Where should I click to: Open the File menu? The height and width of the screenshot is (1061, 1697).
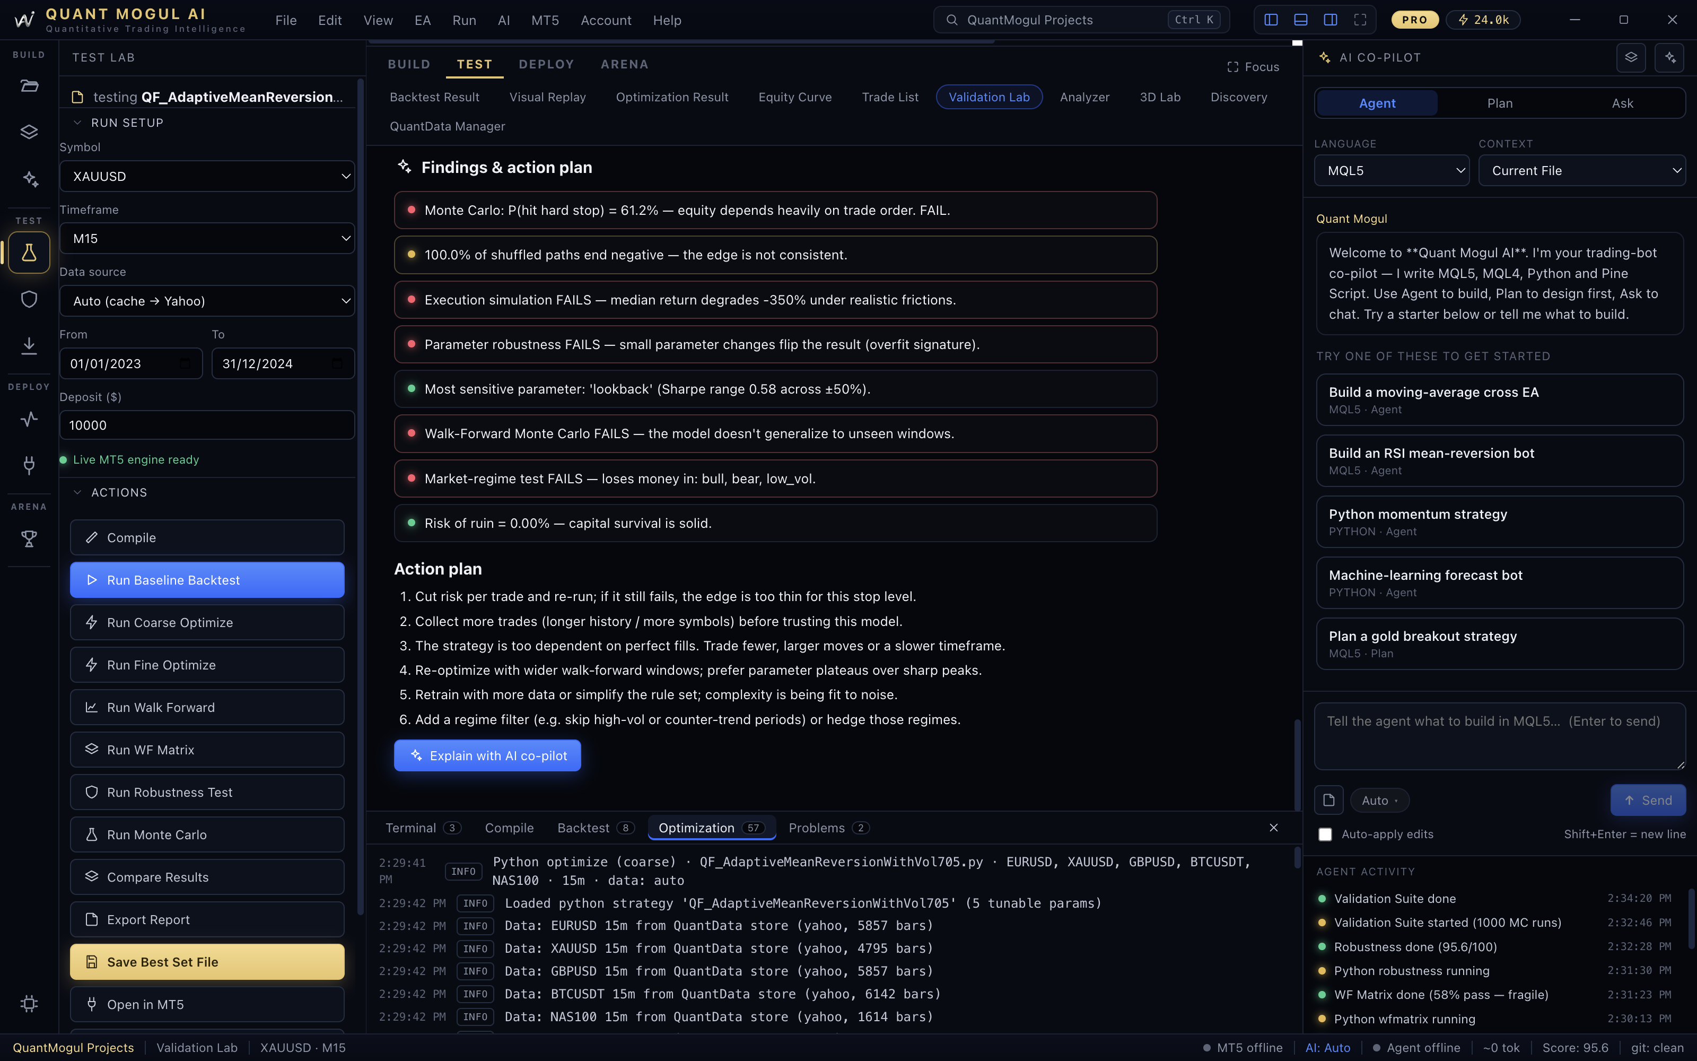coord(286,20)
